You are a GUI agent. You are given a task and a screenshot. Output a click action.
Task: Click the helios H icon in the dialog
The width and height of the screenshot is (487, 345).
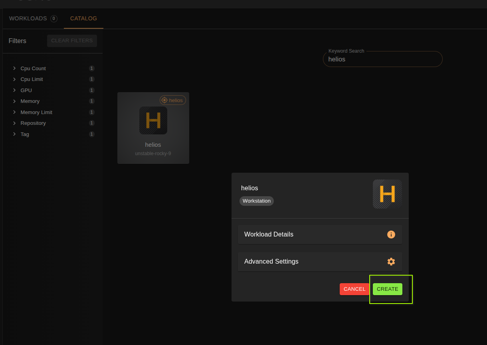(x=387, y=194)
